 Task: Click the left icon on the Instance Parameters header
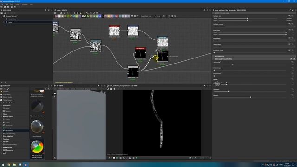(291, 59)
